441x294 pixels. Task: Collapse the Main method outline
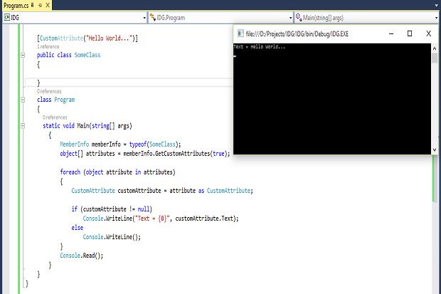point(23,125)
